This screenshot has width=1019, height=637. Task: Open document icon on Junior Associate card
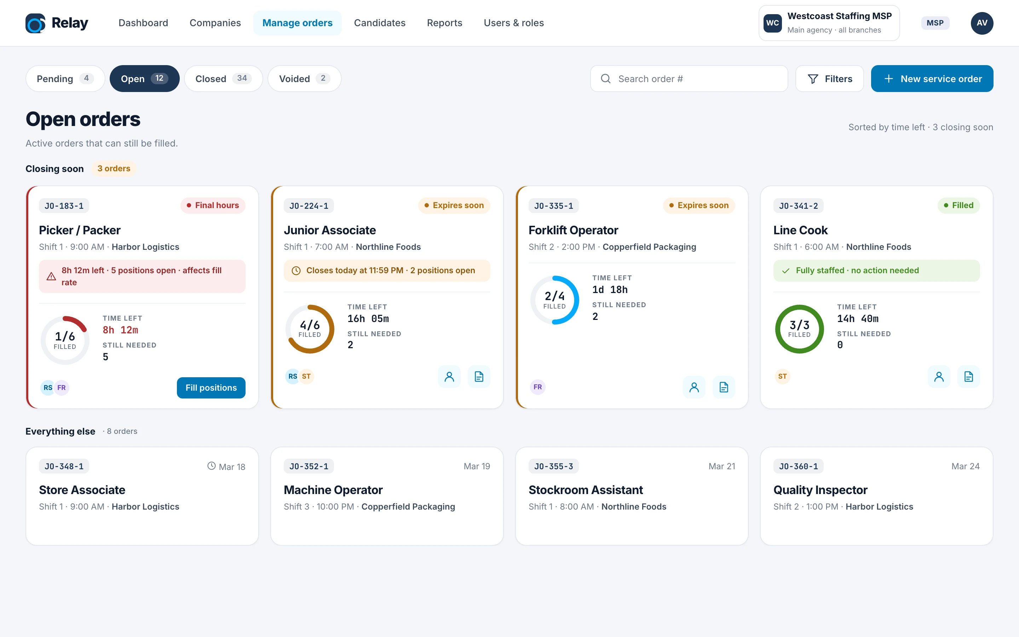(479, 376)
